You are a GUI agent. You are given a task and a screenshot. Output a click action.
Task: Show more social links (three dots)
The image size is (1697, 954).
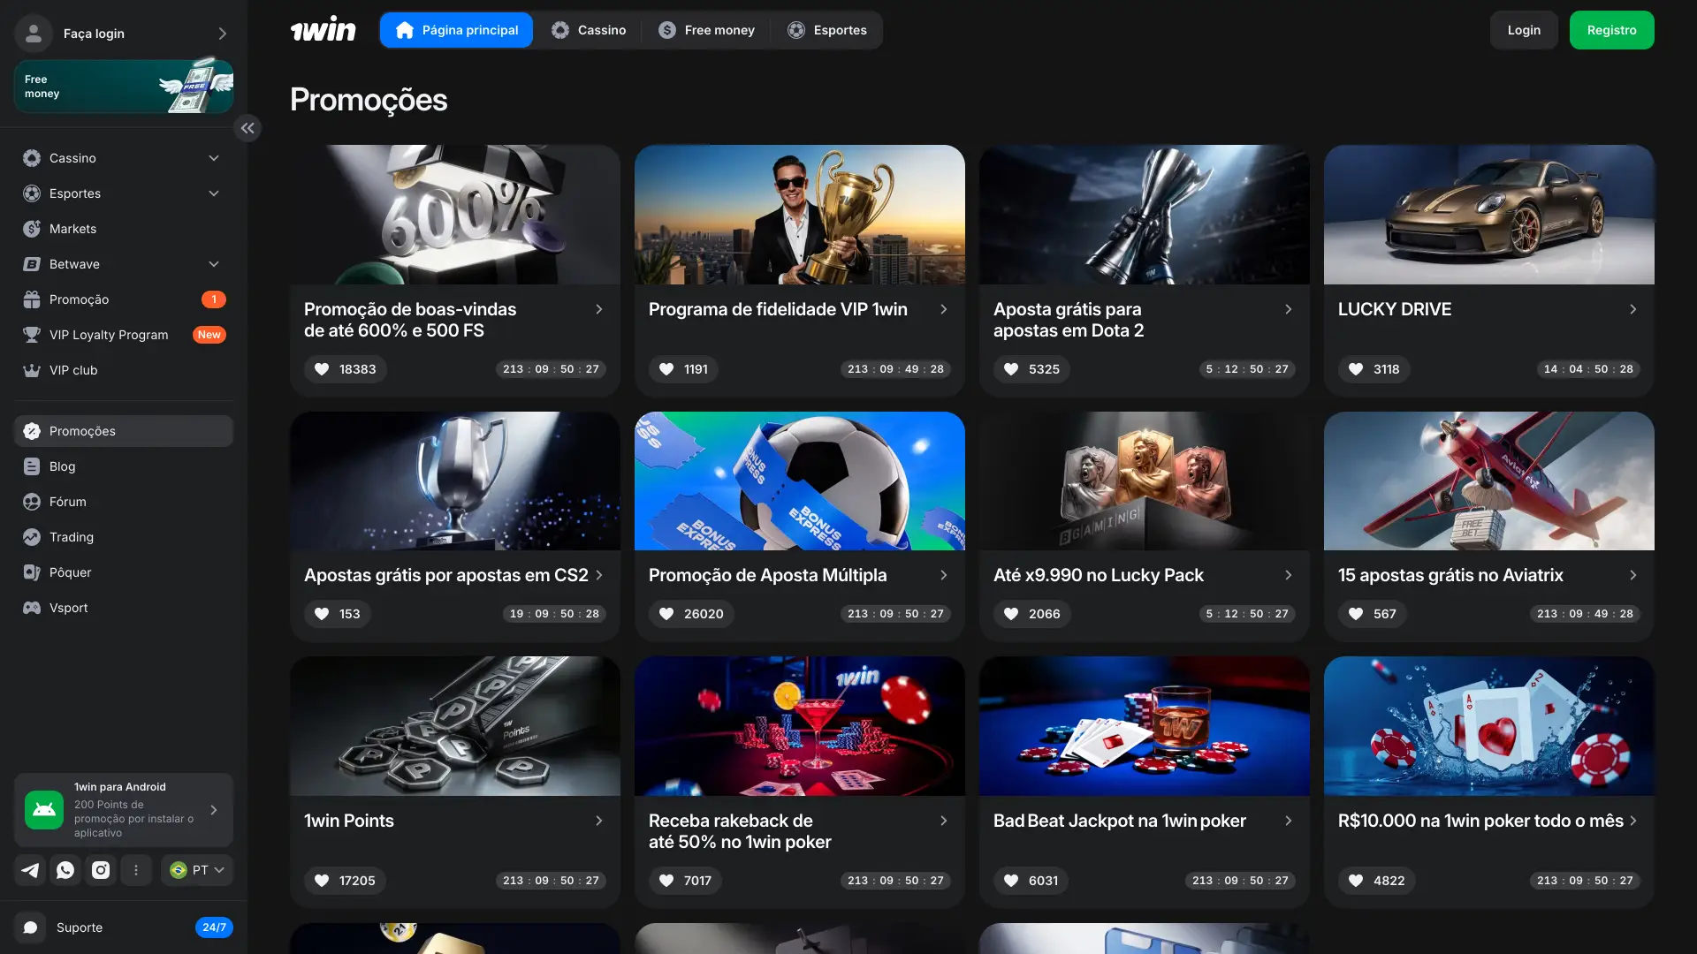[x=136, y=870]
